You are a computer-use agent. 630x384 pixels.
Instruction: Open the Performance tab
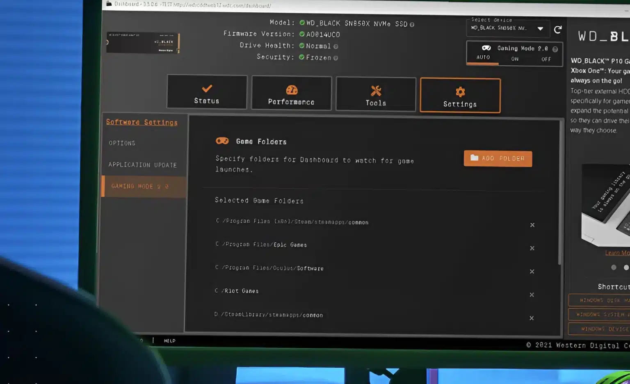coord(291,93)
